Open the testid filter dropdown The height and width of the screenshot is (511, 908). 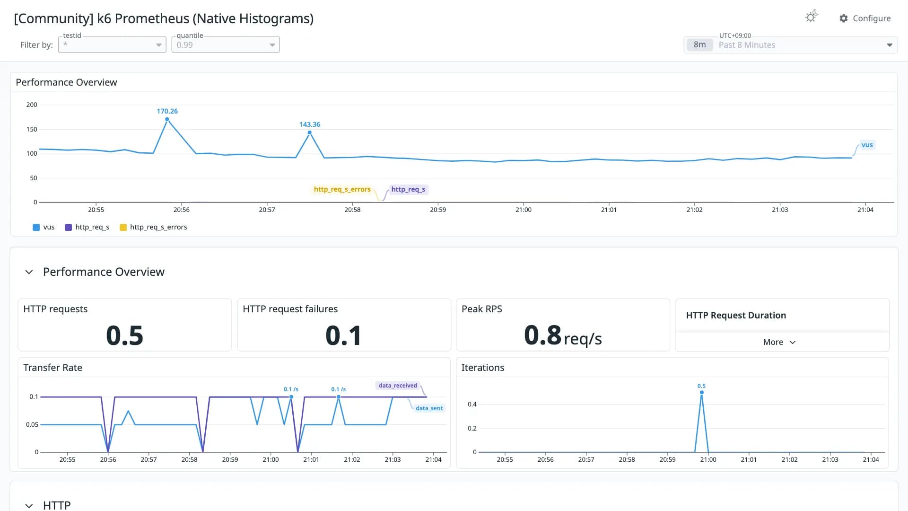coord(112,44)
